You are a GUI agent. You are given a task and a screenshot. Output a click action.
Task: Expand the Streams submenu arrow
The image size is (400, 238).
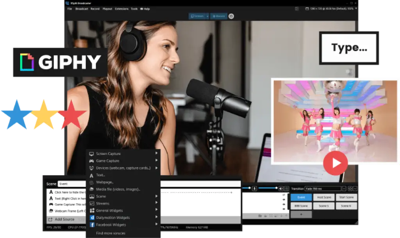pyautogui.click(x=156, y=202)
